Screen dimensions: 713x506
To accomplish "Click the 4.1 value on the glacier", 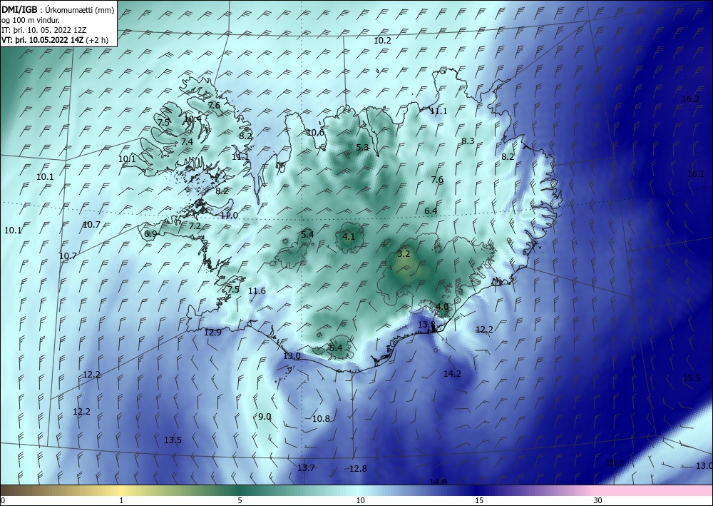I will (349, 237).
